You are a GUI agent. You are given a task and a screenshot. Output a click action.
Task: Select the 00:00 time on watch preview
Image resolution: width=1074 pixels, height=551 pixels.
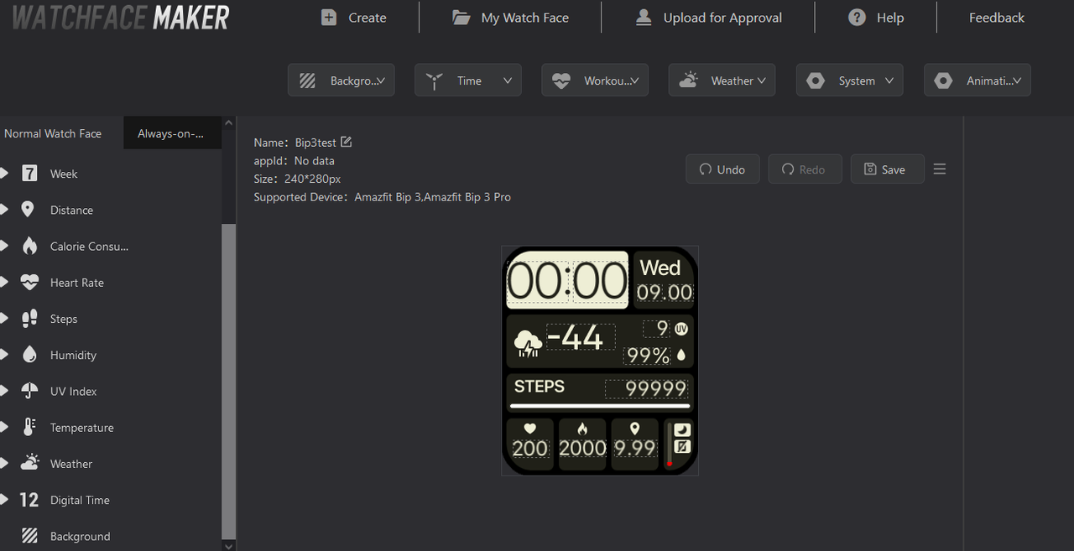(x=567, y=281)
